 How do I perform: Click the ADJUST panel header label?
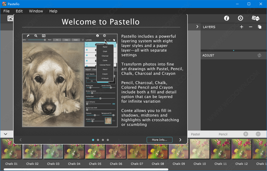coord(208,55)
